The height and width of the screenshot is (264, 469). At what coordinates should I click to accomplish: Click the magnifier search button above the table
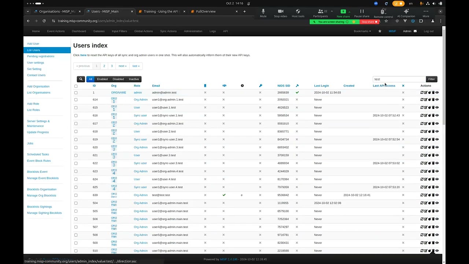pyautogui.click(x=81, y=79)
